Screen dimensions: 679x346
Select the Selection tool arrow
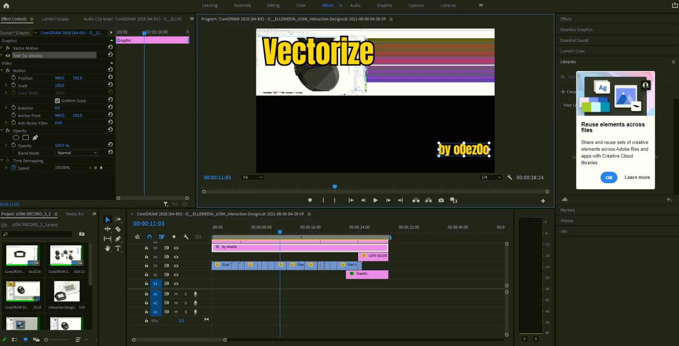pyautogui.click(x=108, y=219)
